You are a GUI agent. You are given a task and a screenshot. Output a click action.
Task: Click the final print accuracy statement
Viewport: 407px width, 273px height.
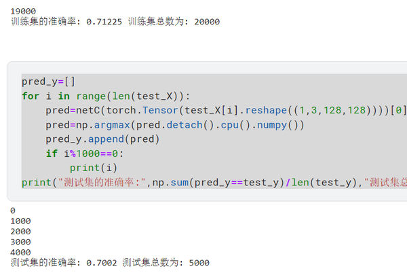214,183
